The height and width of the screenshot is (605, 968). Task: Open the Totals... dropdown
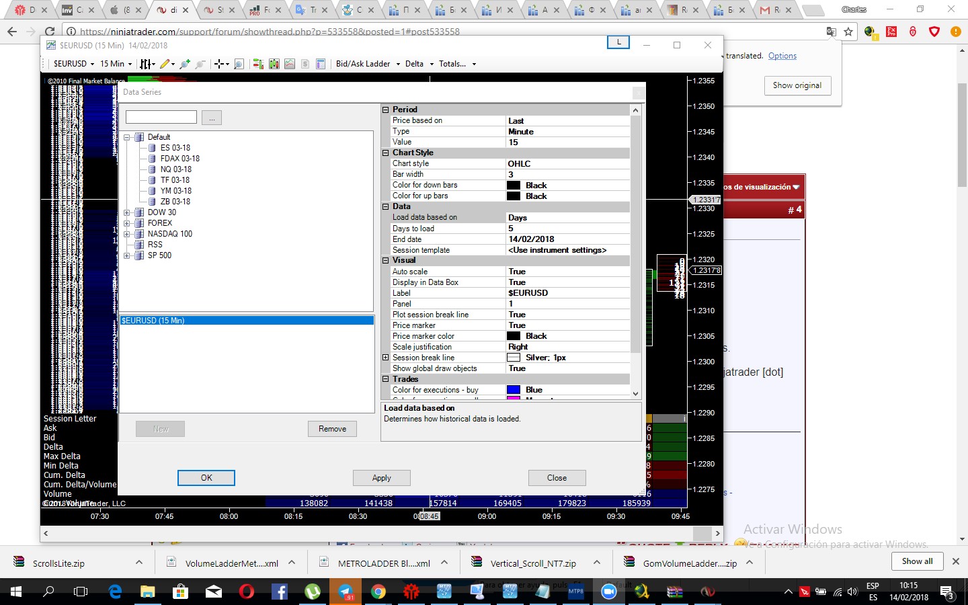pos(458,64)
